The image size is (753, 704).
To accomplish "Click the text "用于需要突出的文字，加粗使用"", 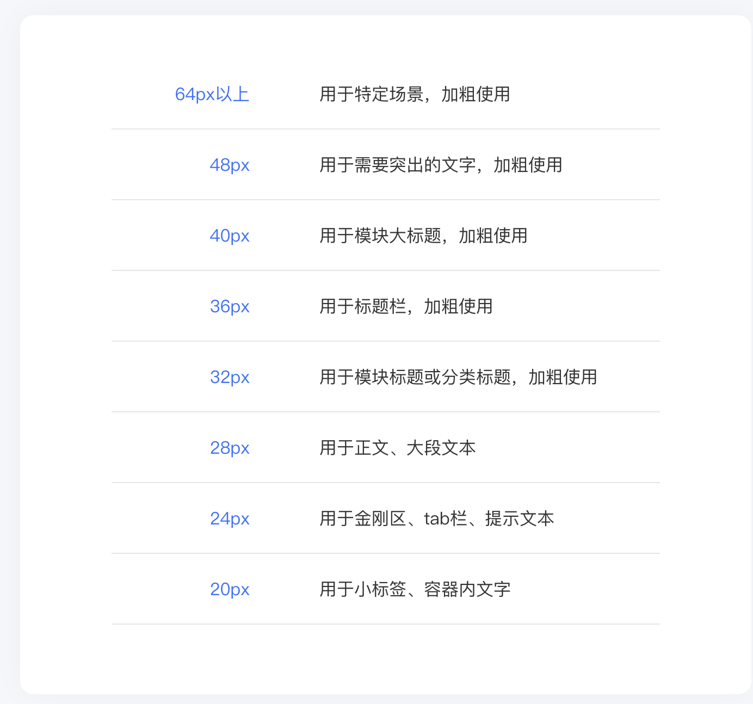I will click(441, 165).
